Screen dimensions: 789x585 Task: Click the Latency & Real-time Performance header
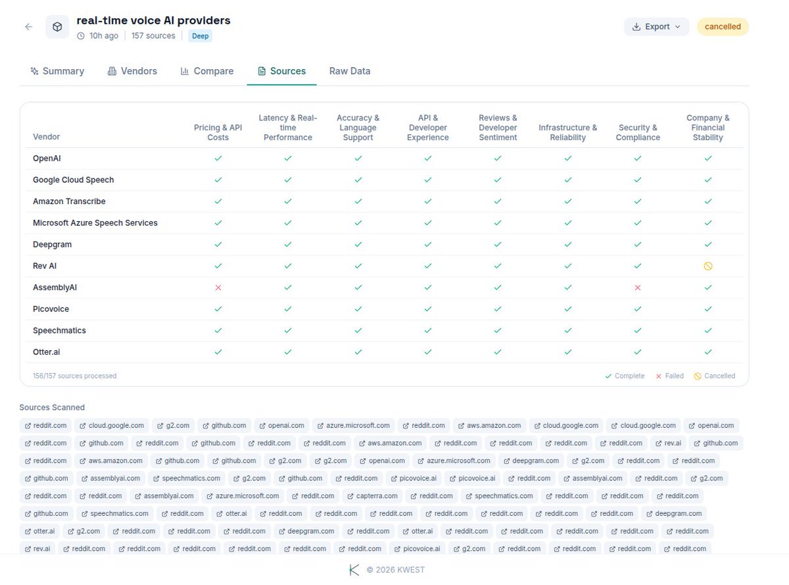point(288,128)
